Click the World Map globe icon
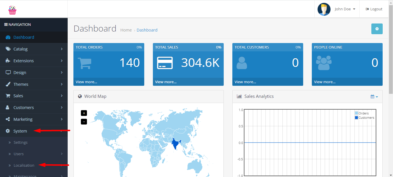 tap(80, 96)
